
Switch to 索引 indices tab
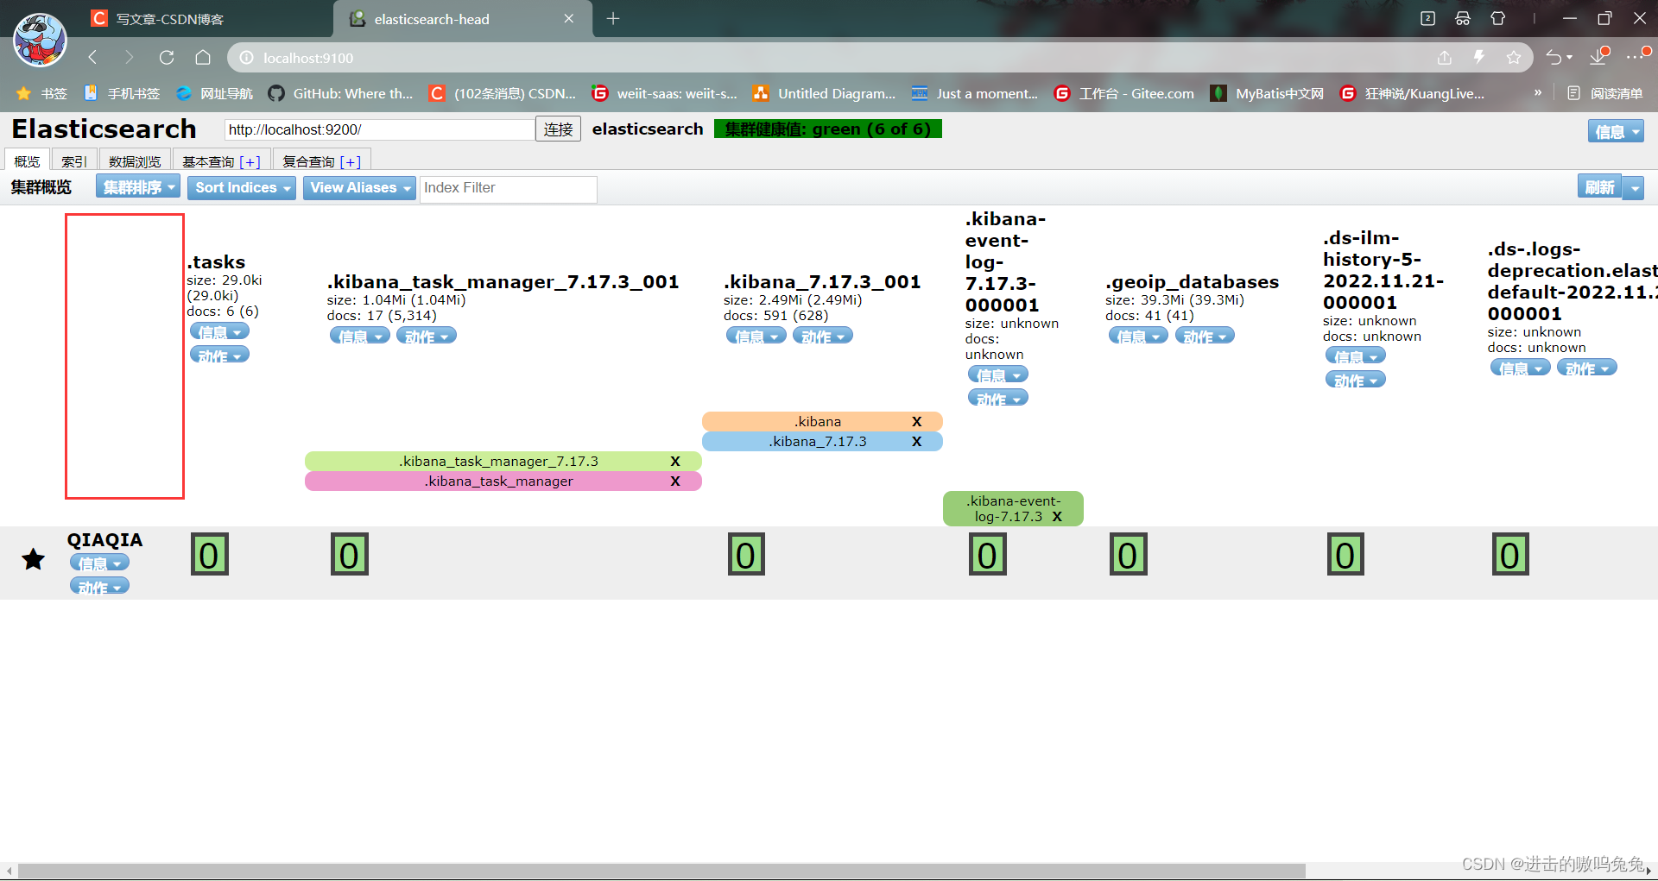74,160
